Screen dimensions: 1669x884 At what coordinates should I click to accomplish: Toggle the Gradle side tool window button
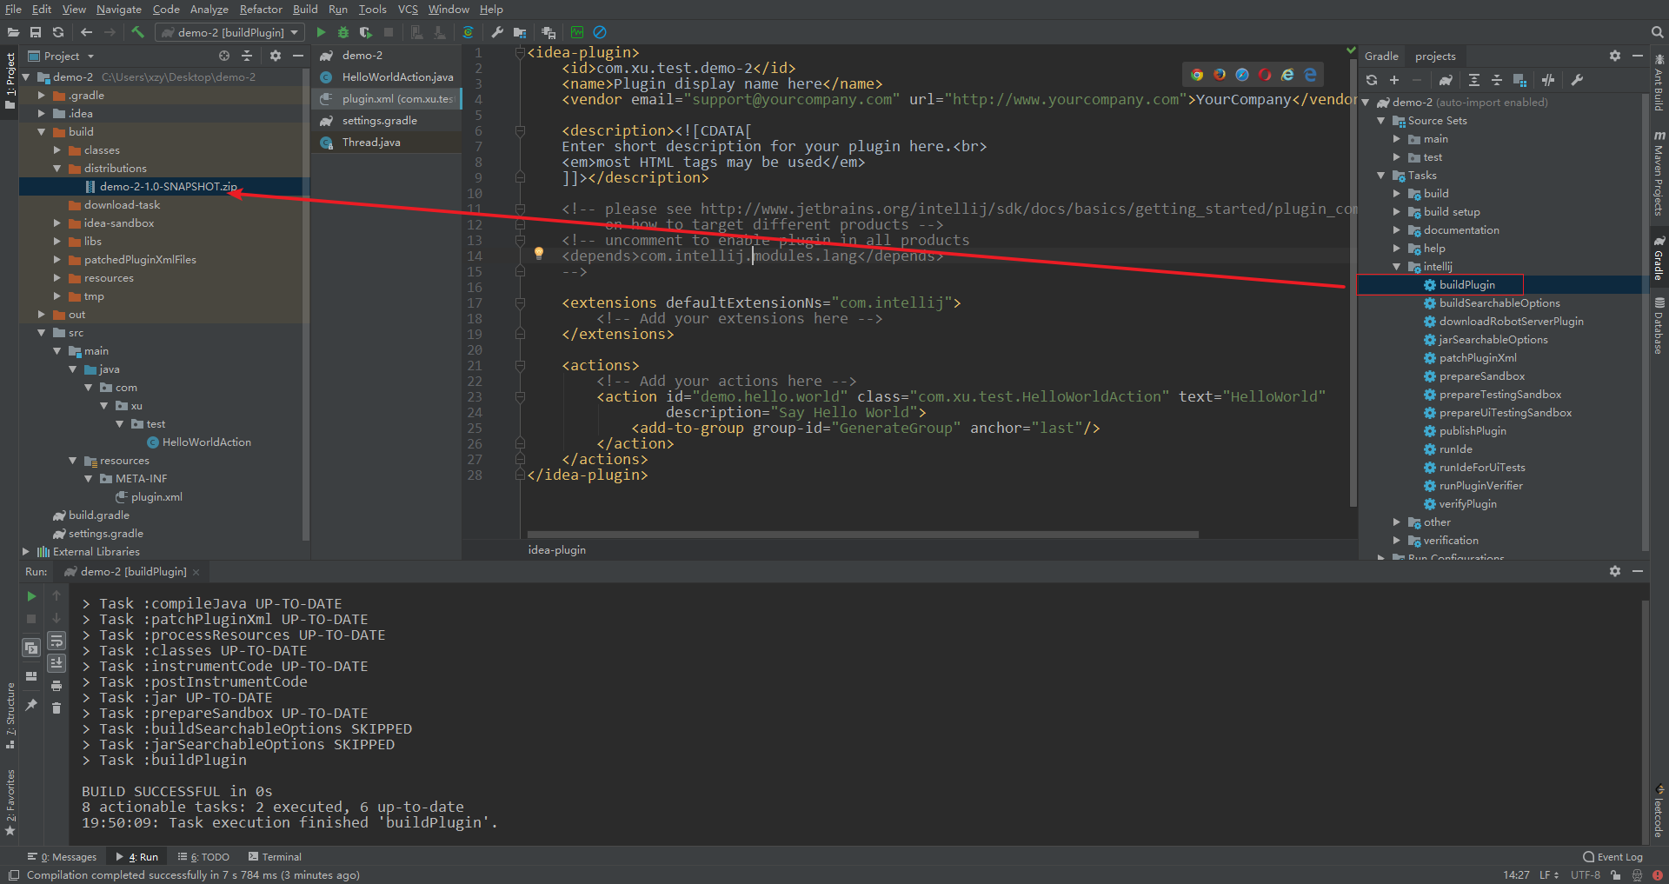(x=1659, y=256)
